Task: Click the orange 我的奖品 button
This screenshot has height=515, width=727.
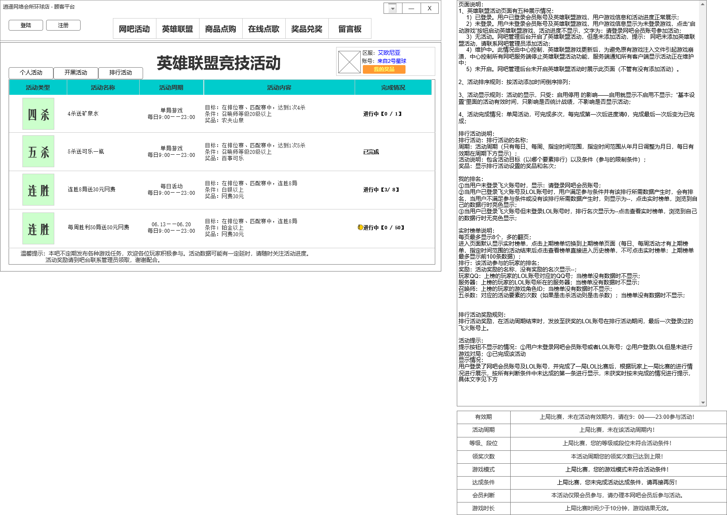Action: tap(384, 69)
